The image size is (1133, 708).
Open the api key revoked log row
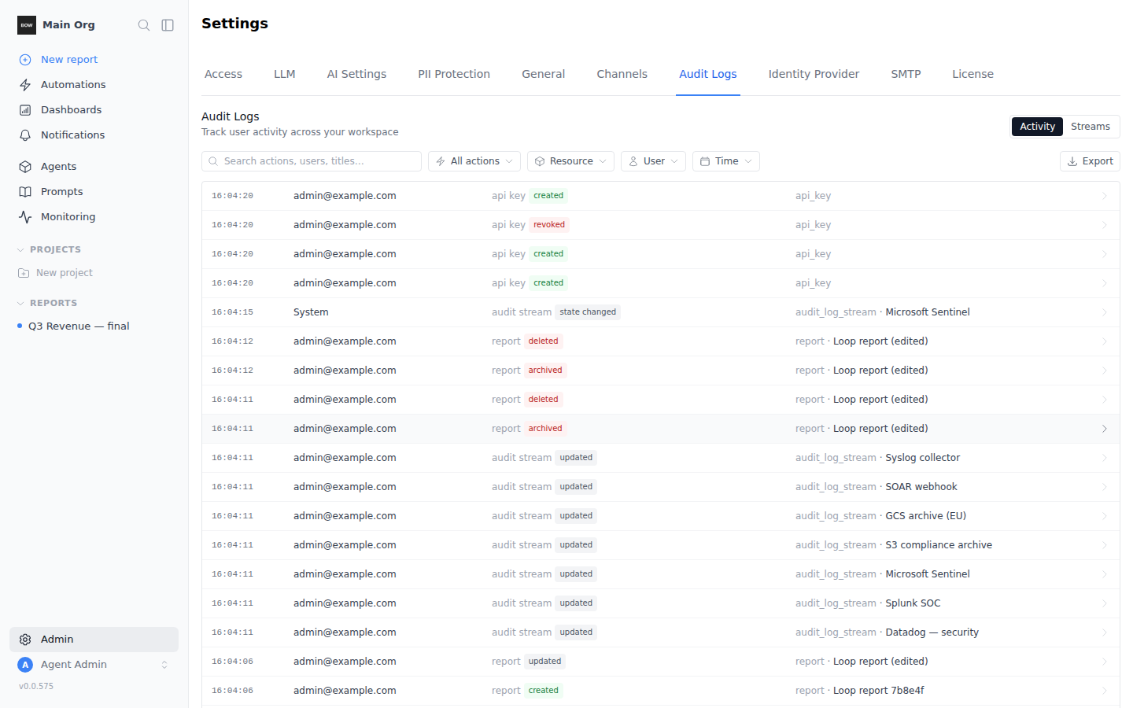tap(661, 225)
